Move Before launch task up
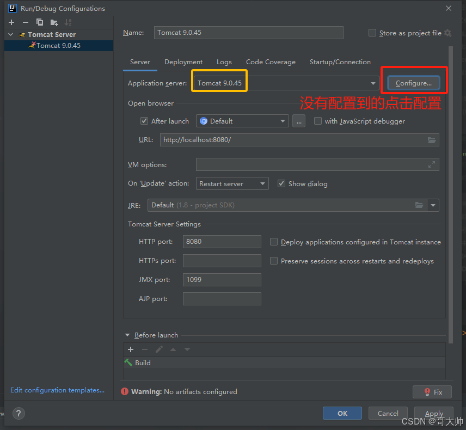 click(x=173, y=349)
